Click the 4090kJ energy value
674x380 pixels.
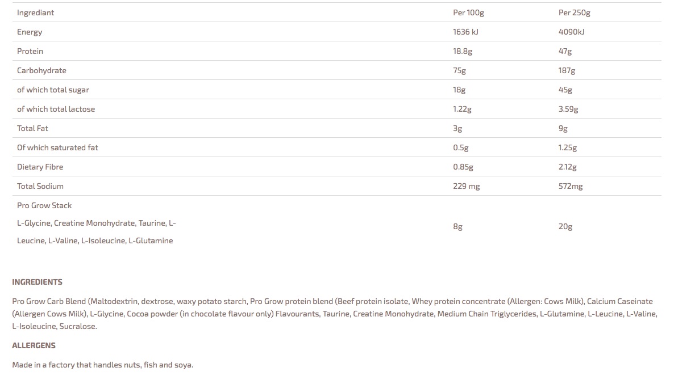point(571,32)
